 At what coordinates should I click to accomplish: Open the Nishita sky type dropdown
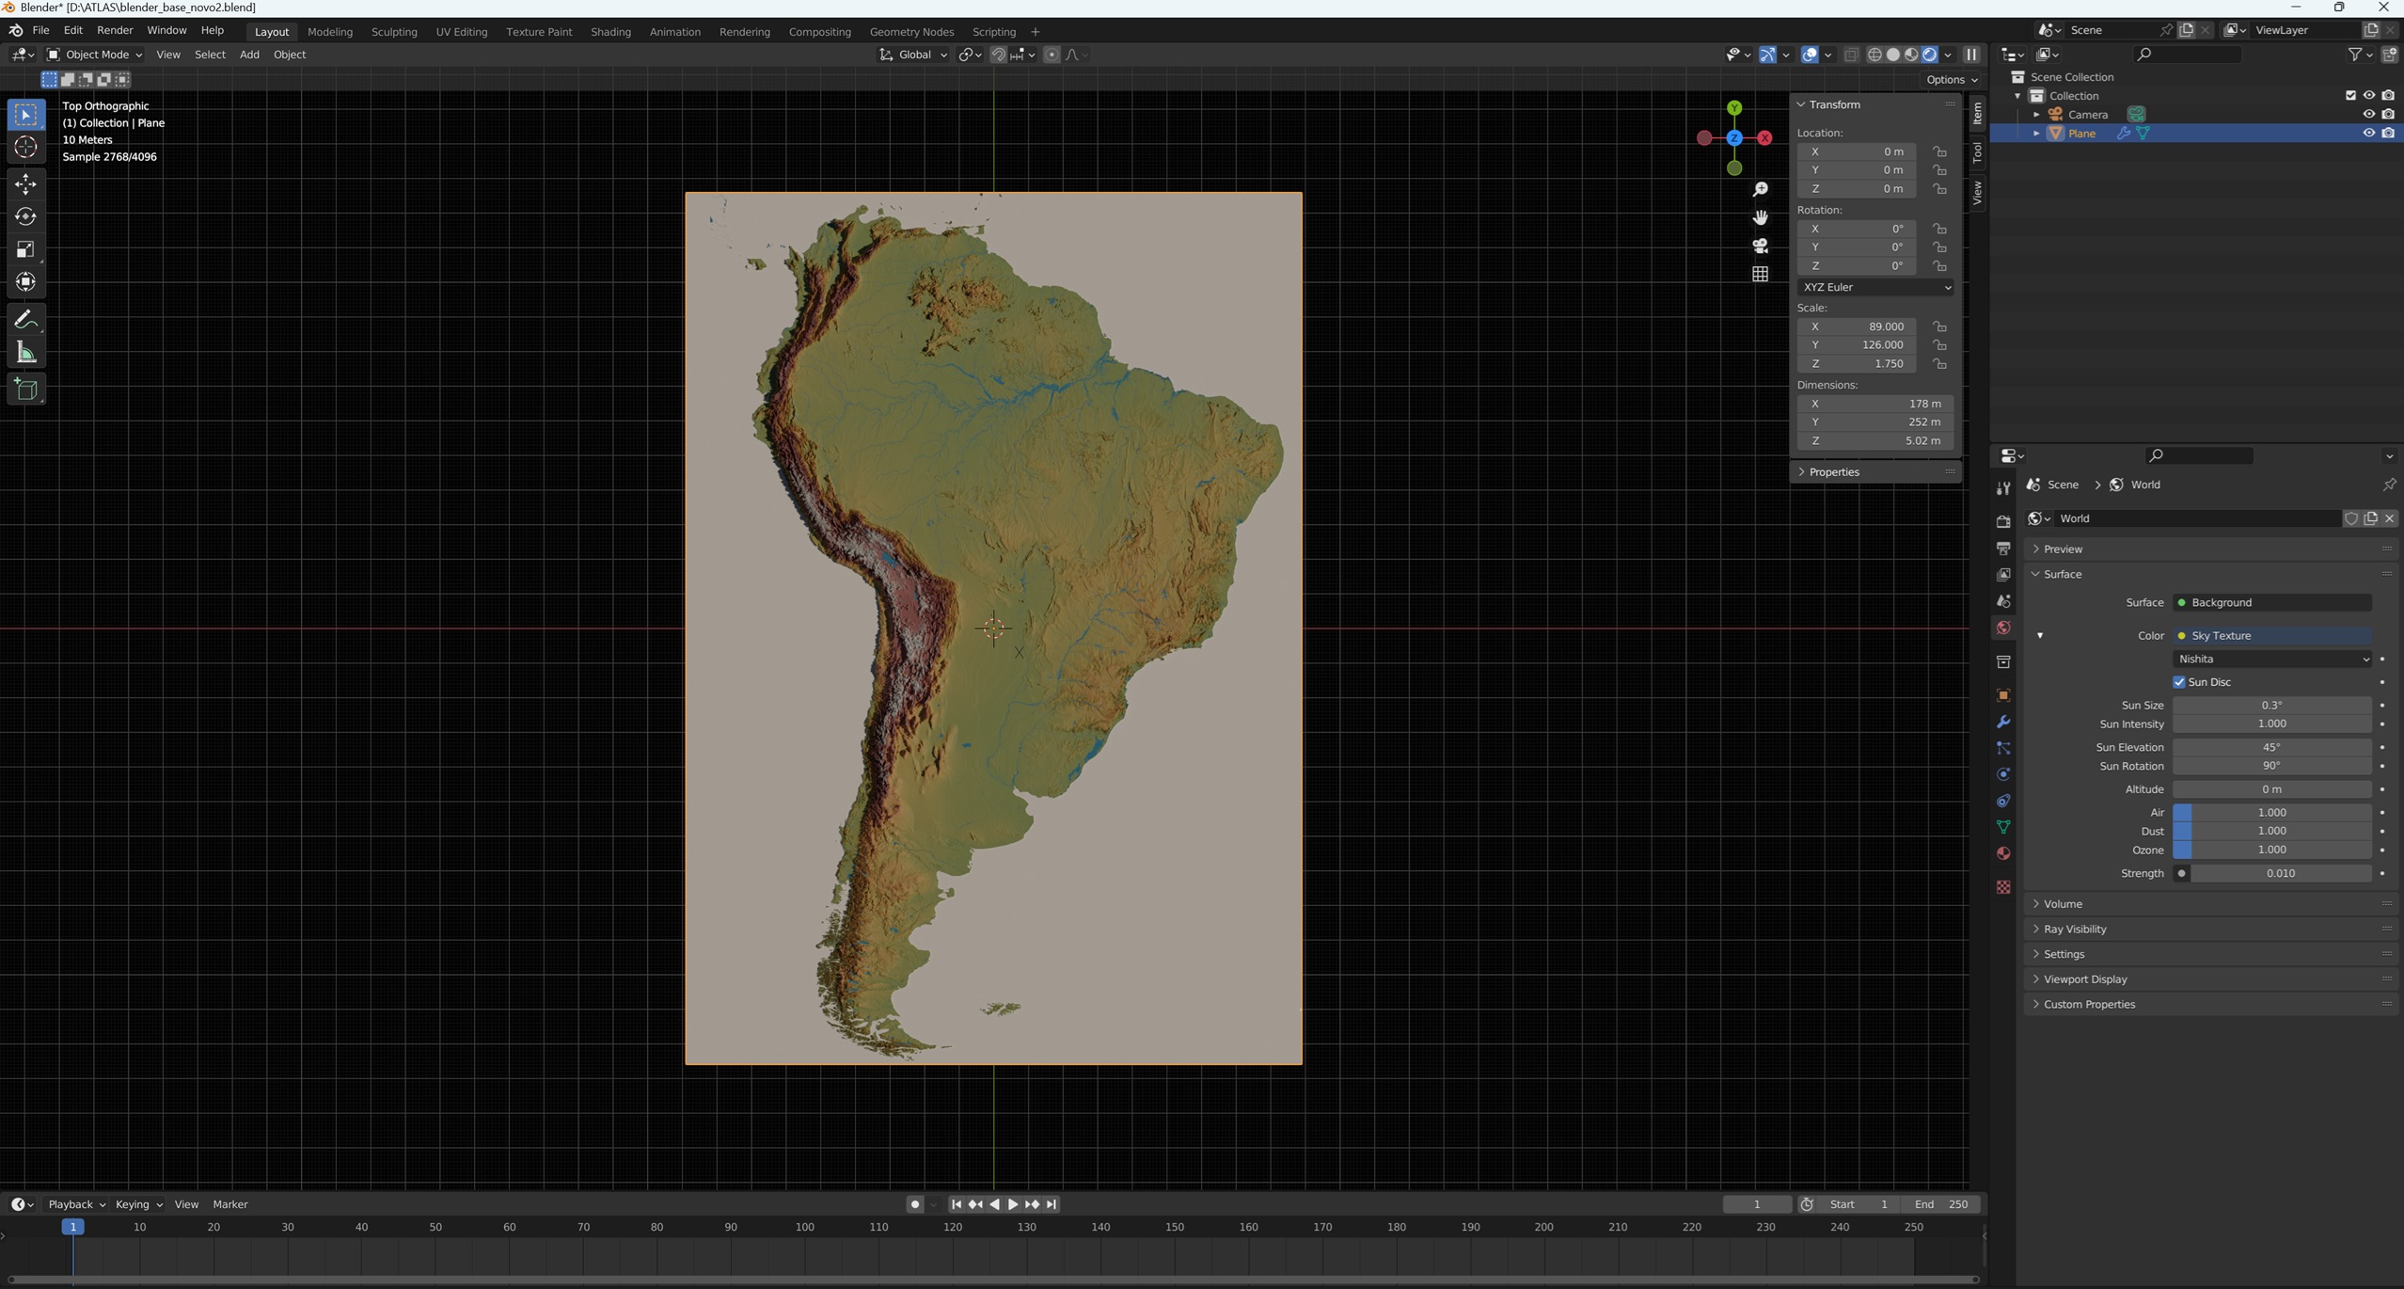pyautogui.click(x=2271, y=660)
